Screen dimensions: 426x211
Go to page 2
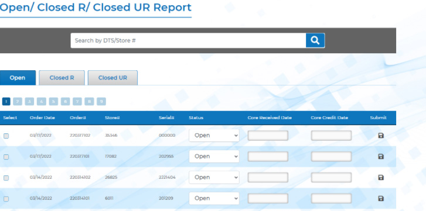(x=18, y=102)
